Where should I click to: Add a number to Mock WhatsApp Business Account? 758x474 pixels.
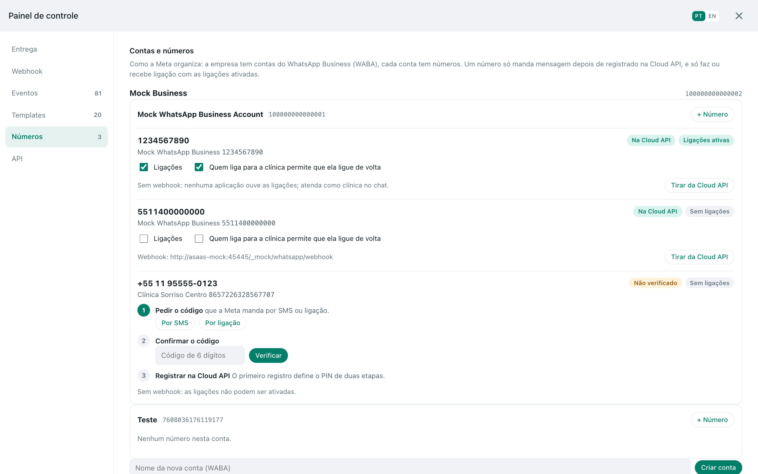click(712, 114)
